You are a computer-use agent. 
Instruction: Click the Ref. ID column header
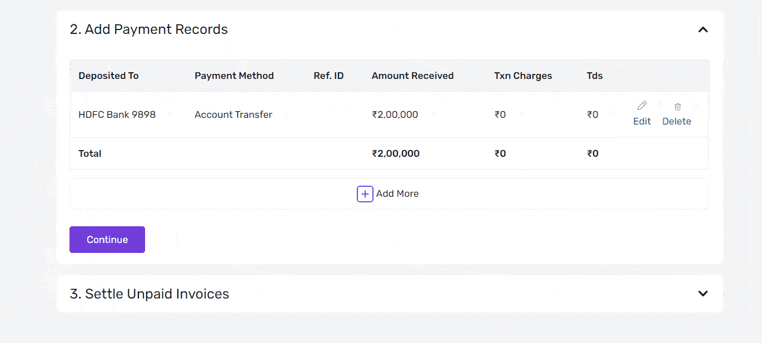[328, 76]
